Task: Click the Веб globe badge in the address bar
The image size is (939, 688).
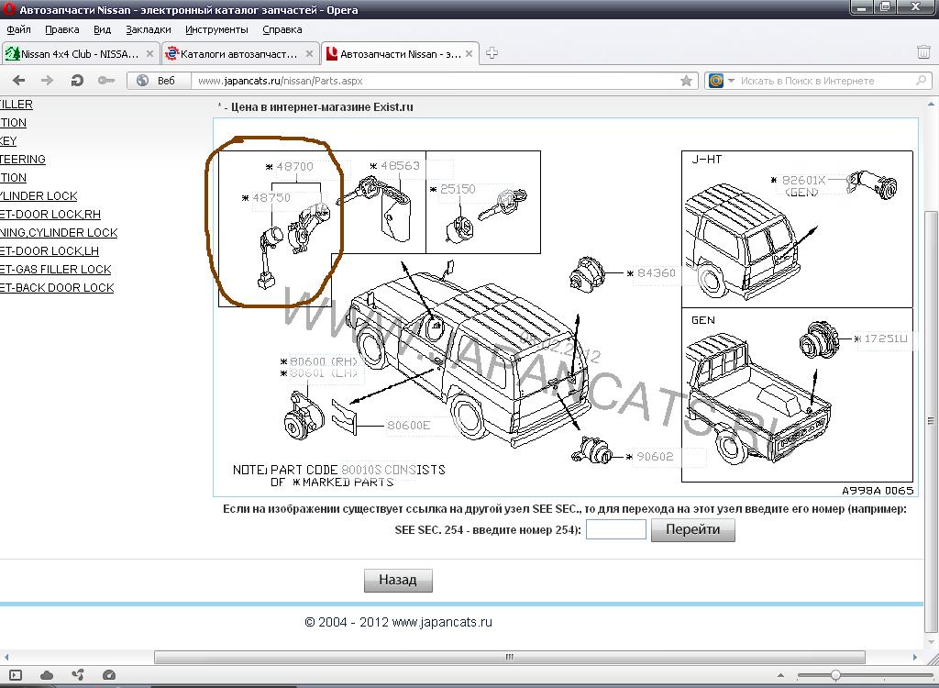Action: pos(158,81)
